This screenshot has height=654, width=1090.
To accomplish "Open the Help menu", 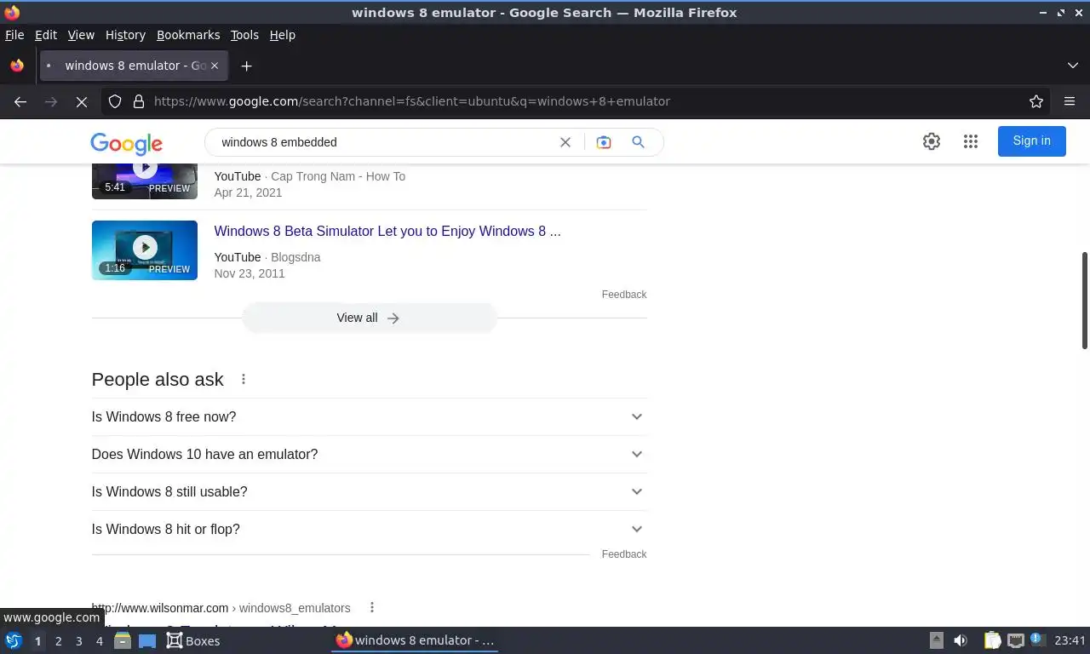I will pyautogui.click(x=282, y=35).
